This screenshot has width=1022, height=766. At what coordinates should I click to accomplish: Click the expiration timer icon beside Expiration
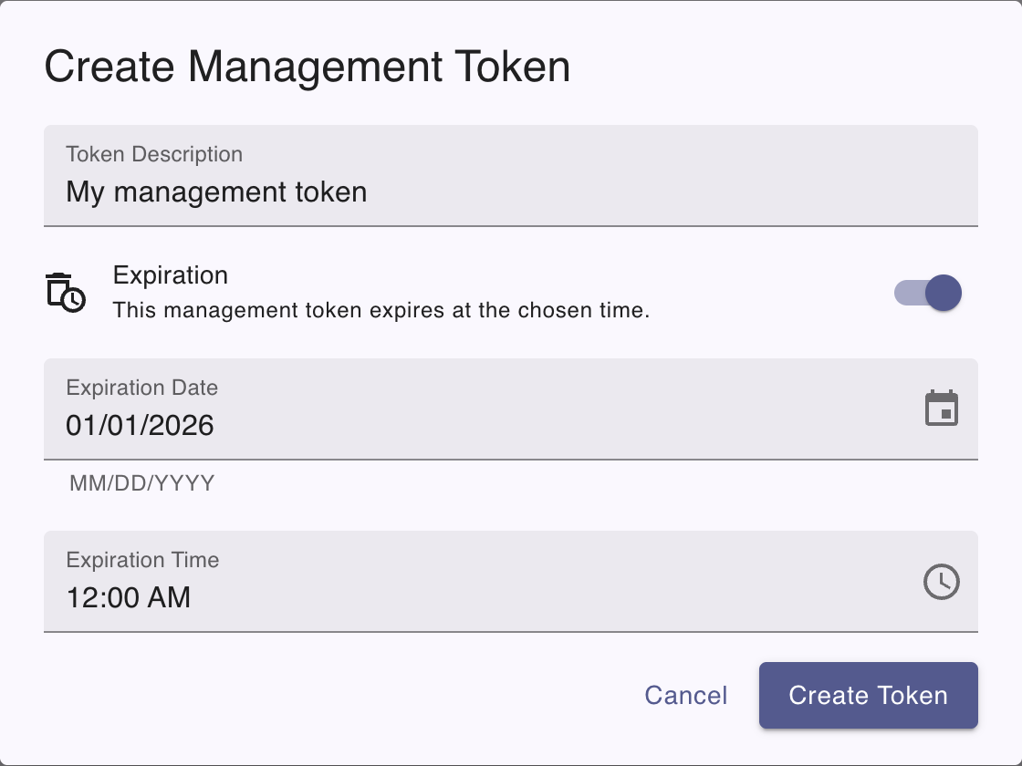tap(65, 292)
